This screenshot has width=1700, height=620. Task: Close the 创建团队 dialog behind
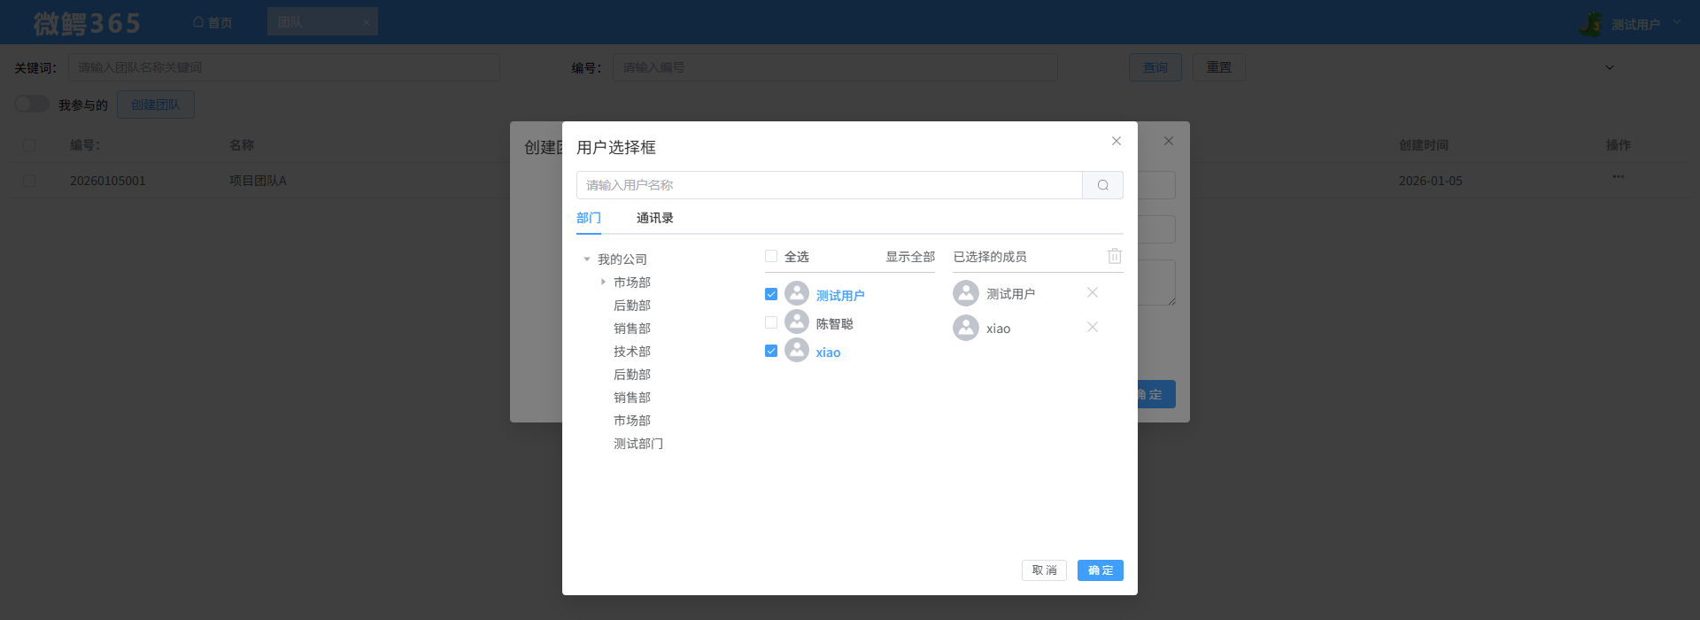click(1169, 141)
